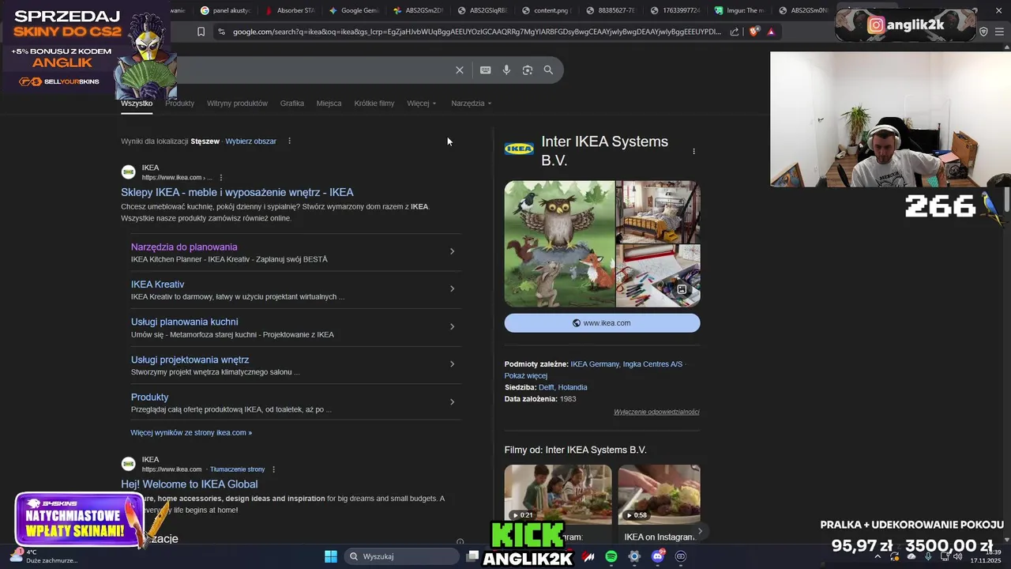Switch to the Google Gemini browser tab
Screen dimensions: 1011x569
pyautogui.click(x=354, y=10)
